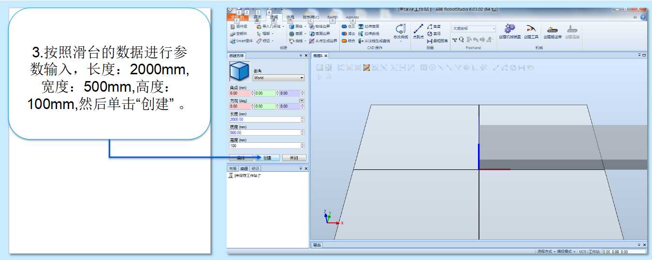Screen dimensions: 652x260
Task: Select the 交叉 (intersect) CAD operation
Action: point(348,27)
